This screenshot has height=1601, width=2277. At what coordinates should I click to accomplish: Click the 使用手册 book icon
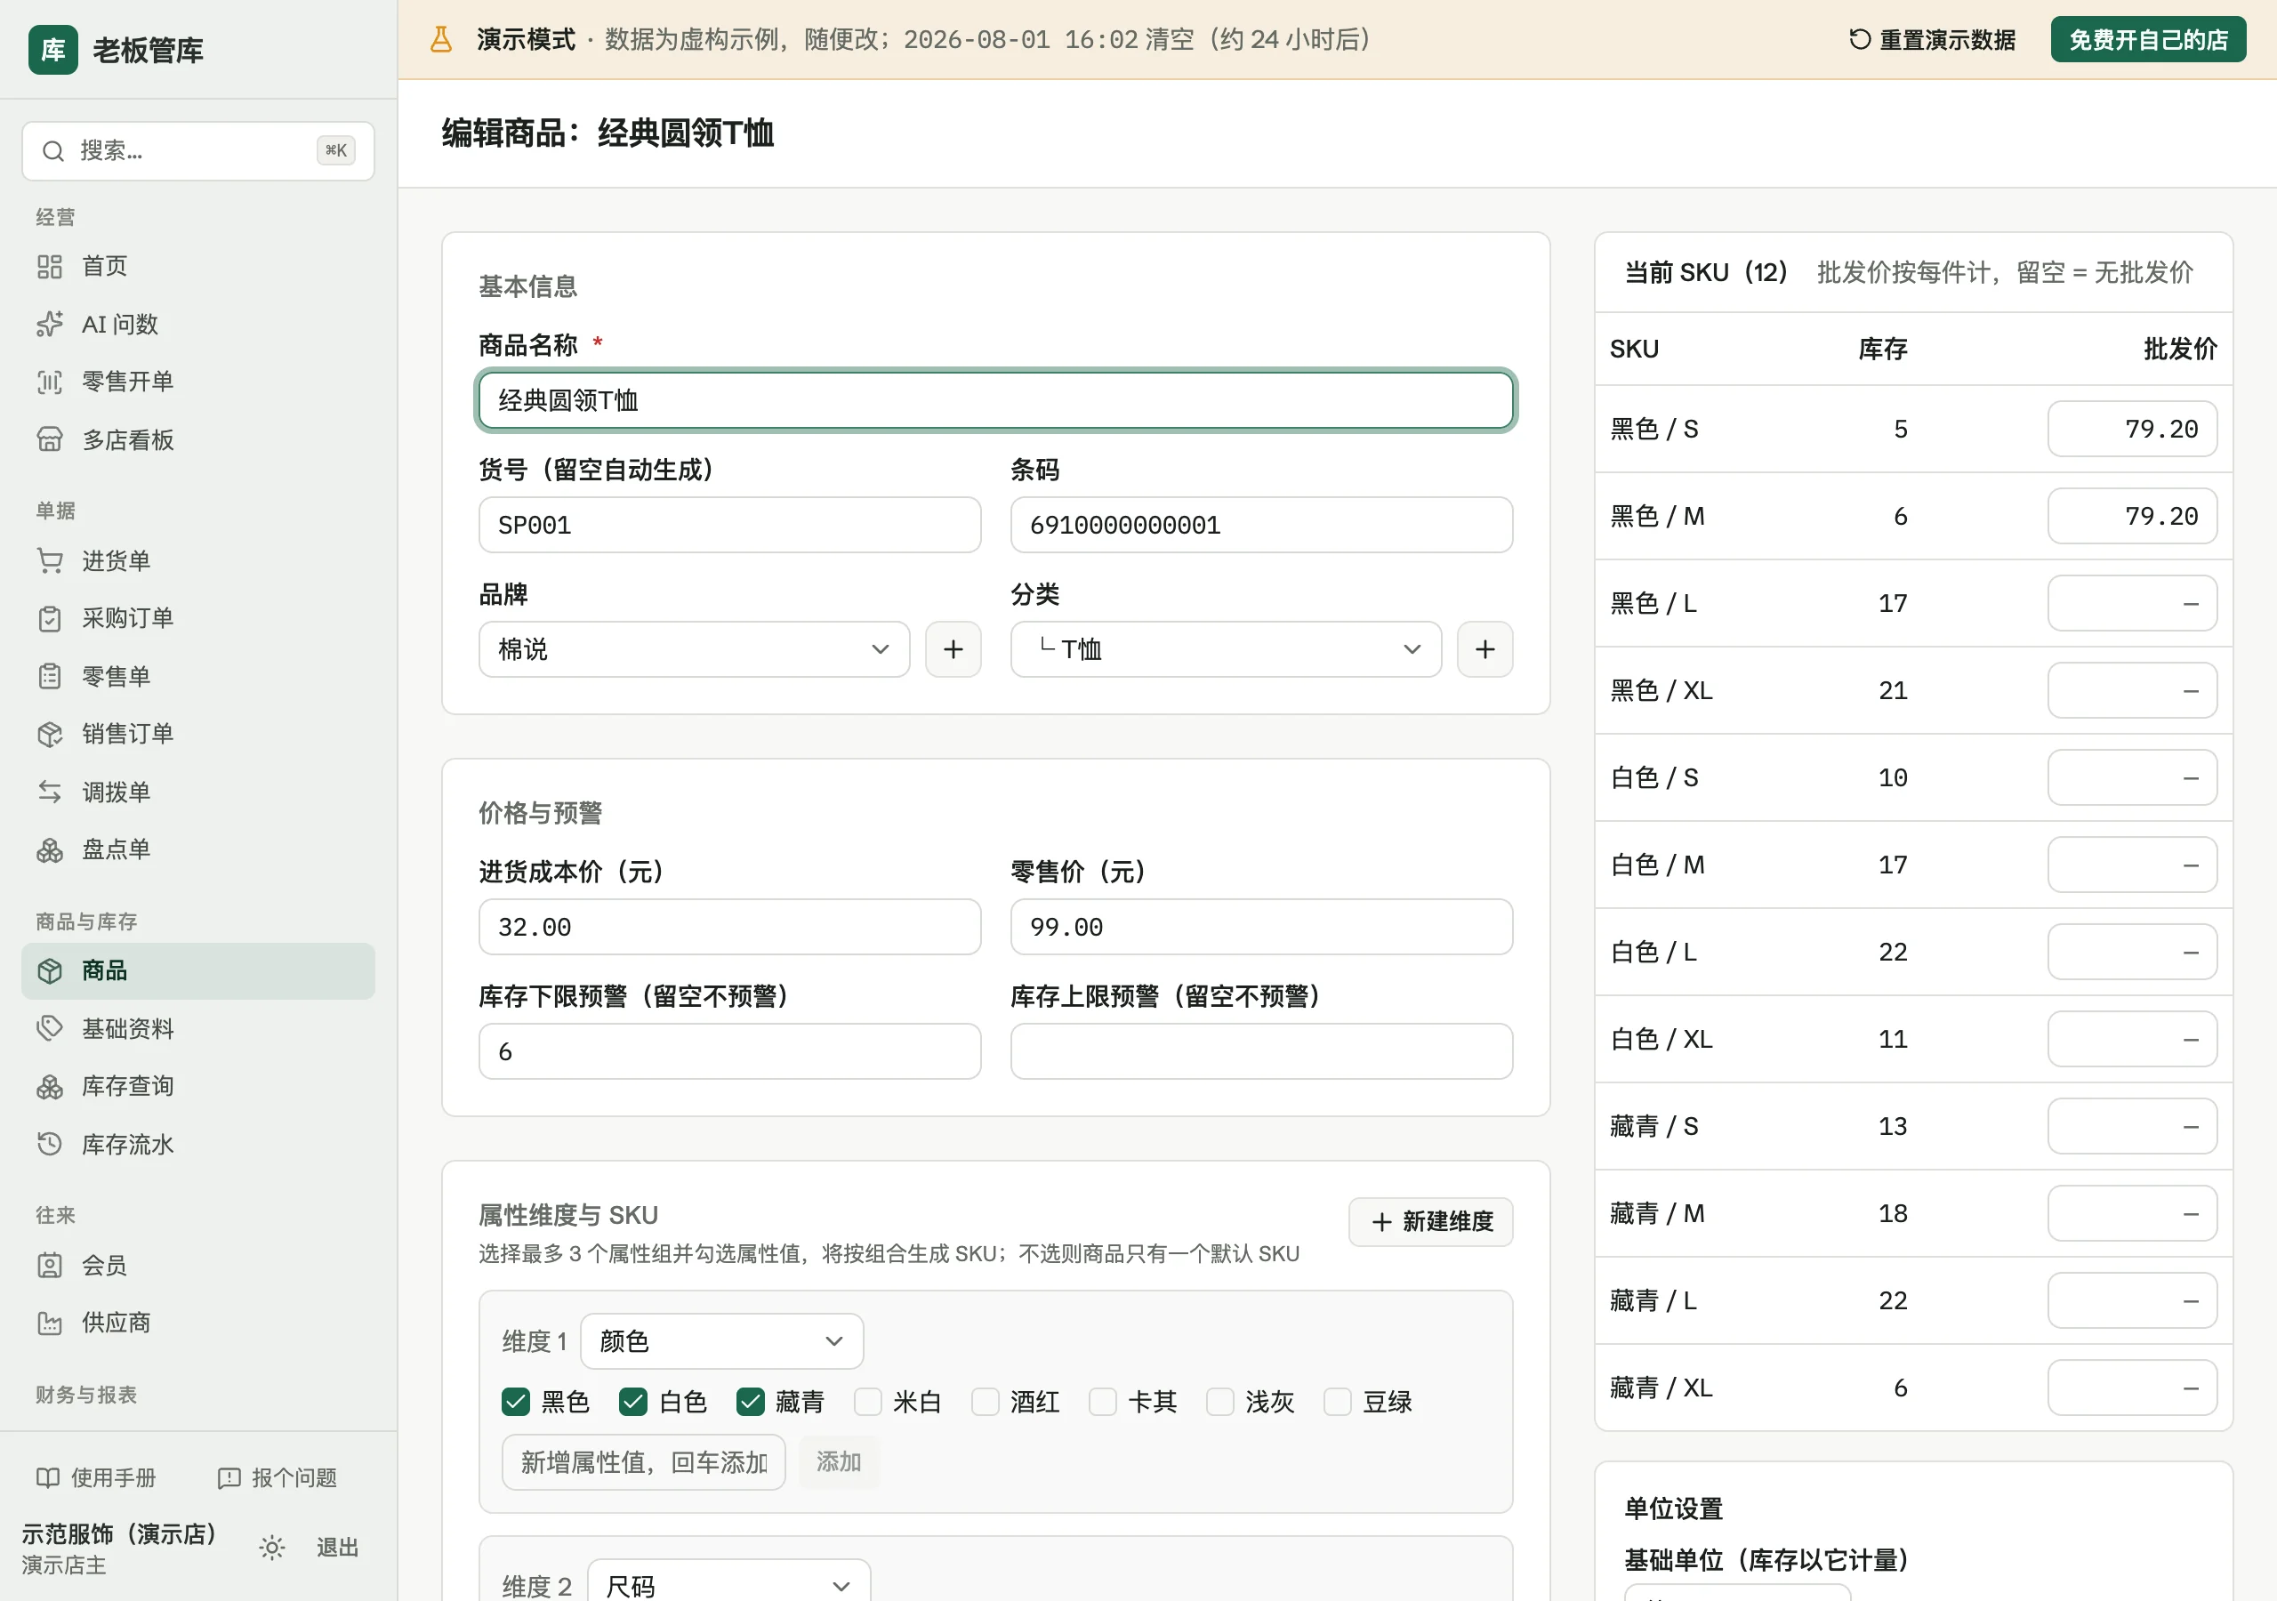pos(48,1478)
